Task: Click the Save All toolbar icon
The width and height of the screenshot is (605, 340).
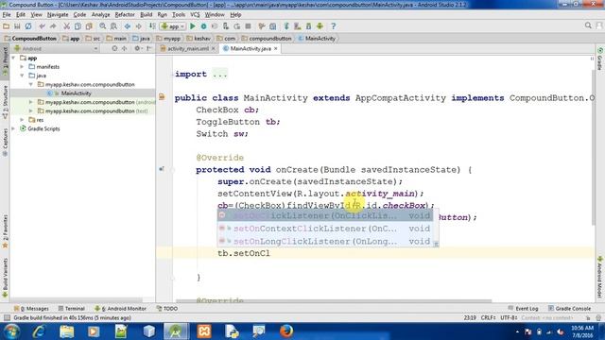Action: click(x=17, y=26)
